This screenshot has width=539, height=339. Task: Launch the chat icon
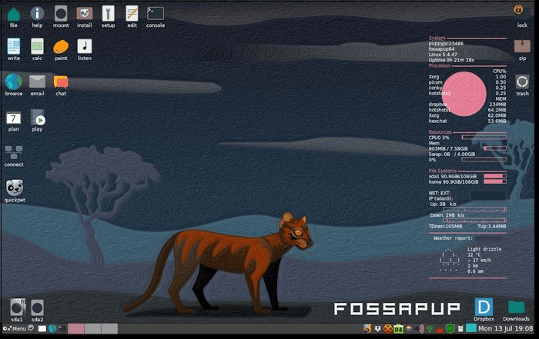(x=61, y=82)
